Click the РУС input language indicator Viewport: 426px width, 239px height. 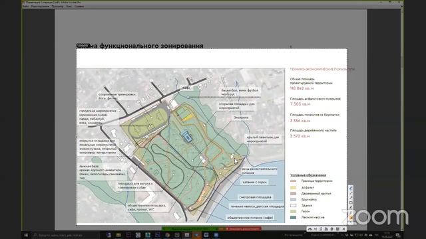(x=377, y=235)
